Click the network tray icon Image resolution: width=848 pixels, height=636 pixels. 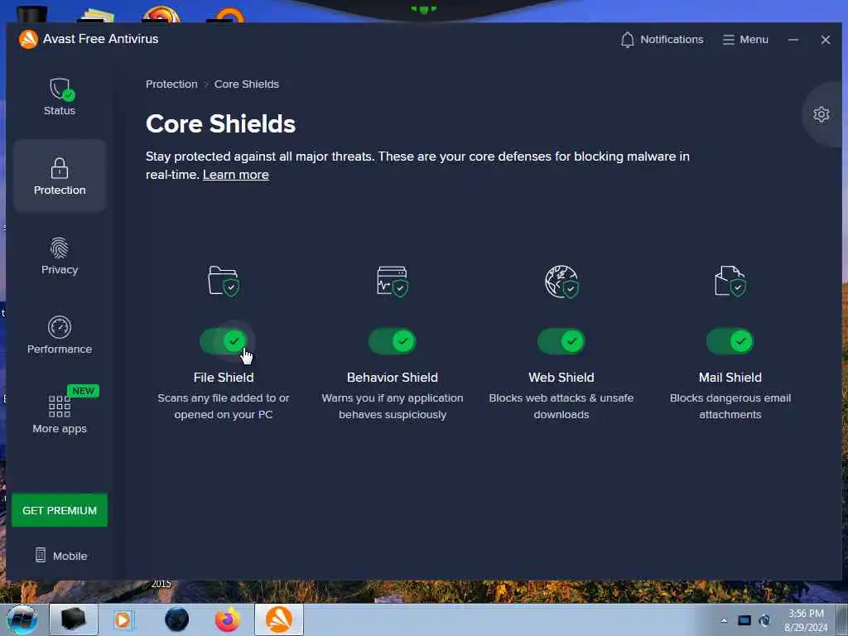[x=744, y=620]
